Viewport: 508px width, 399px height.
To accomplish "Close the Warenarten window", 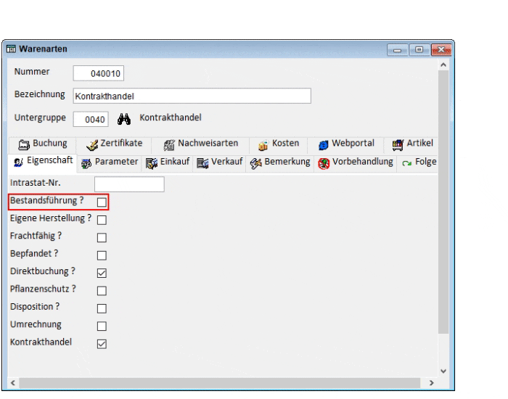I will [441, 50].
